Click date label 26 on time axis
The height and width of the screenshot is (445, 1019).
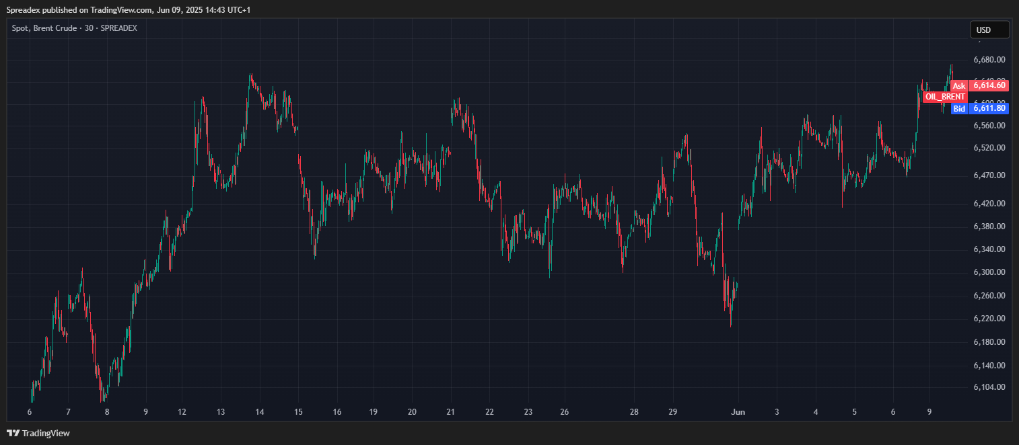pos(564,412)
